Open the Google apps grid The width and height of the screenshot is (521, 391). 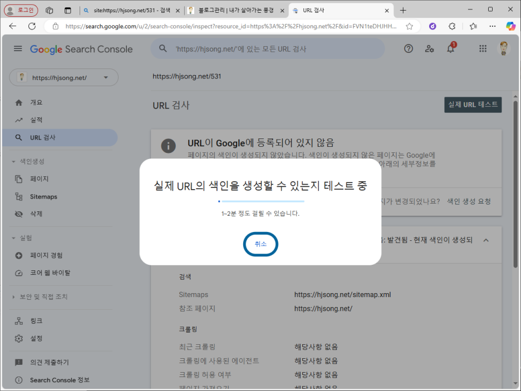(483, 49)
